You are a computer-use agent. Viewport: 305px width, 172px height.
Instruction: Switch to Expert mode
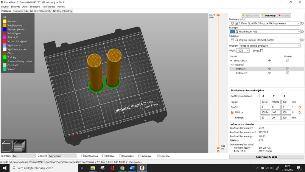[x=284, y=16]
